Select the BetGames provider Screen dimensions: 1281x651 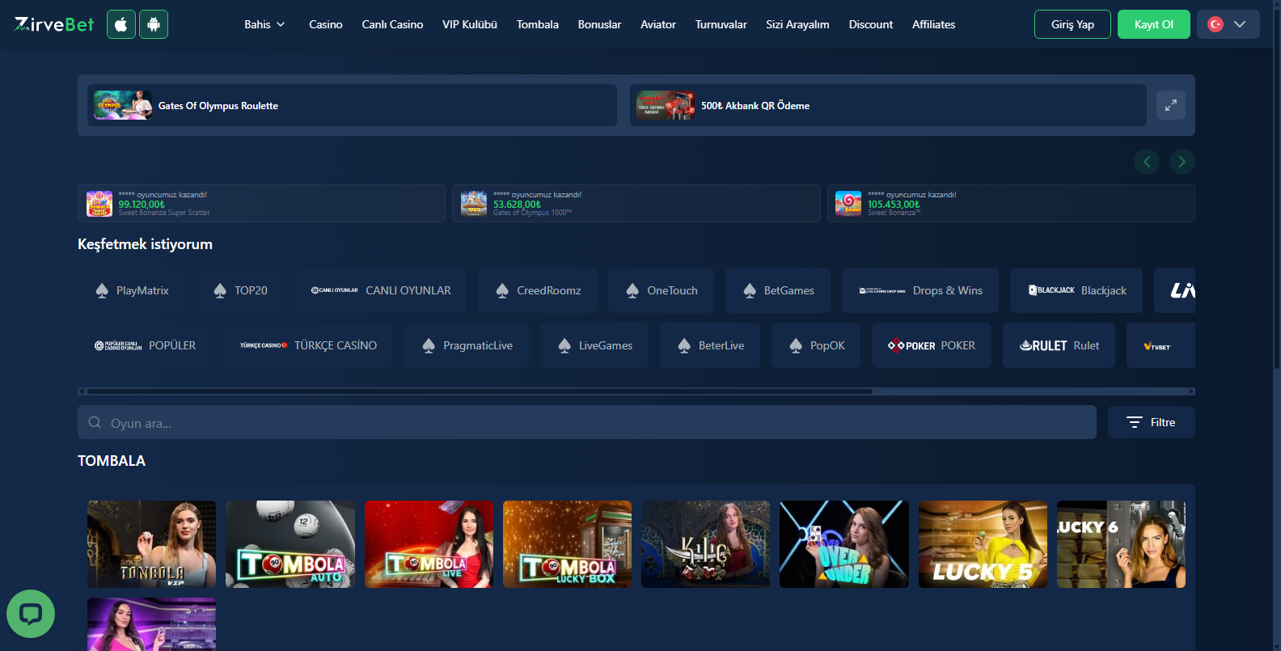click(x=778, y=290)
